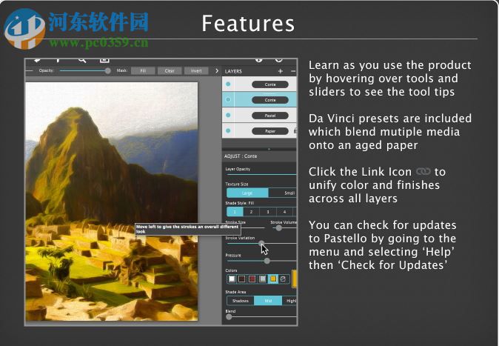Remove layer using the minus icon beside LAYERS
499x346 pixels.
[293, 71]
